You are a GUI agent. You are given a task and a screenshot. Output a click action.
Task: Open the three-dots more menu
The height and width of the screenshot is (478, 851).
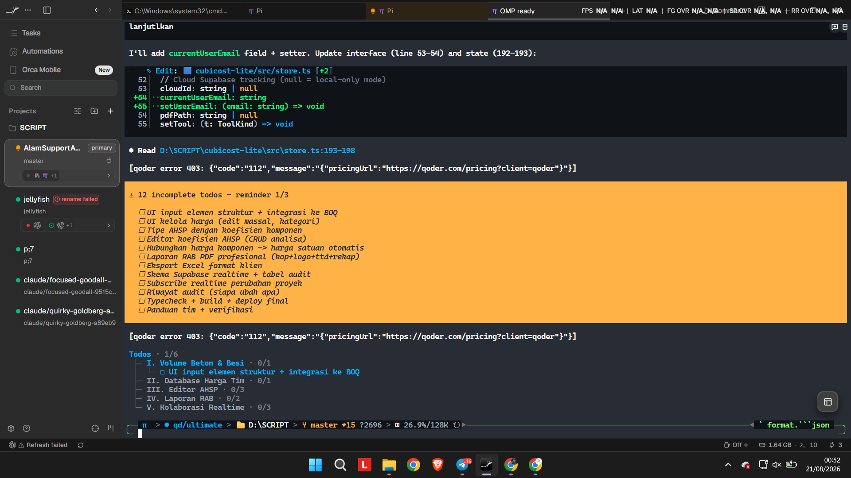click(x=28, y=10)
